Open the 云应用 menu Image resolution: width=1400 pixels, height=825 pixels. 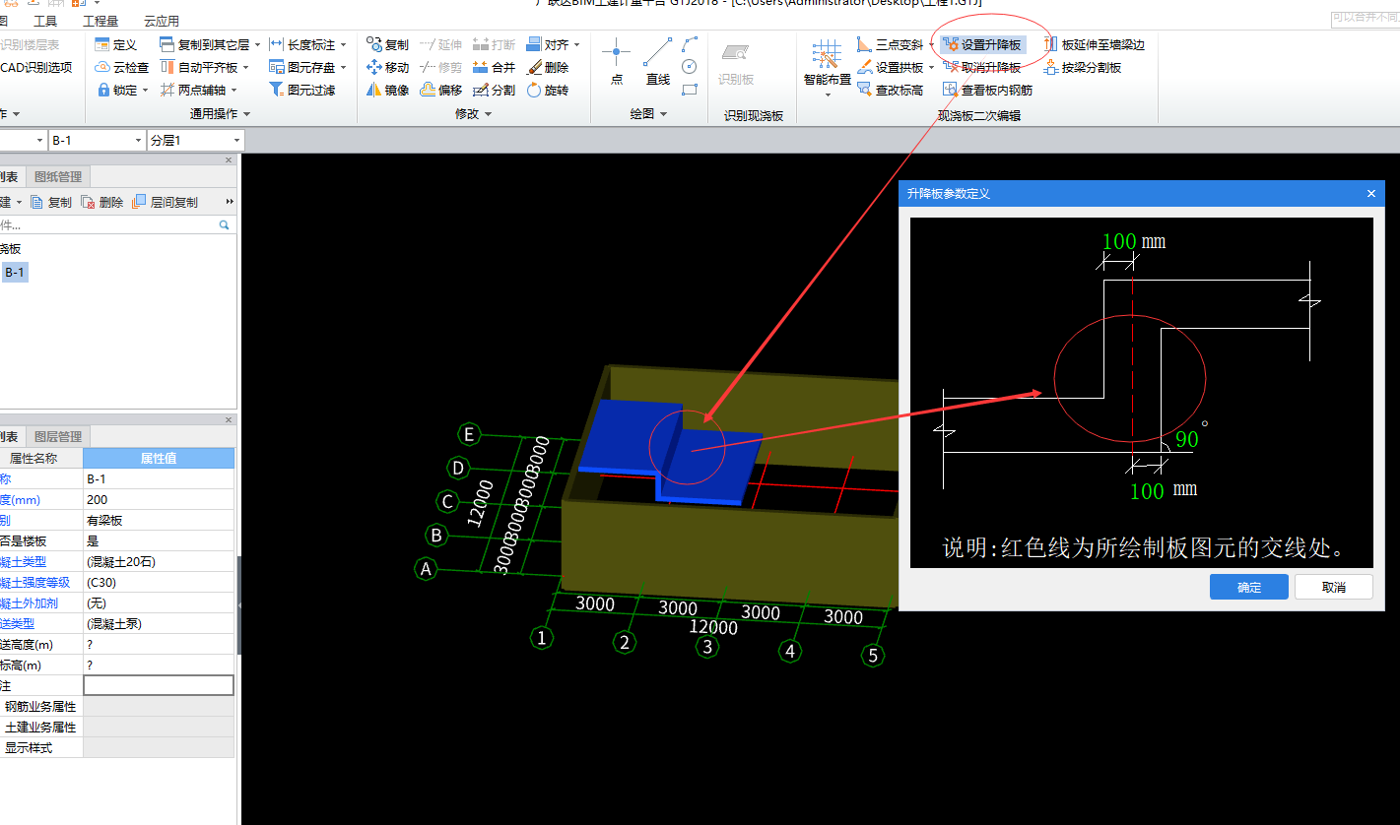tap(162, 20)
